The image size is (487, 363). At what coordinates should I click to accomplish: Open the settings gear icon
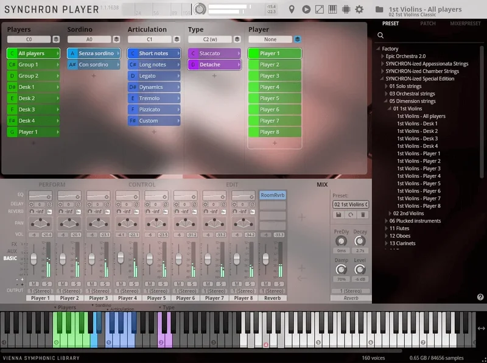pos(359,9)
